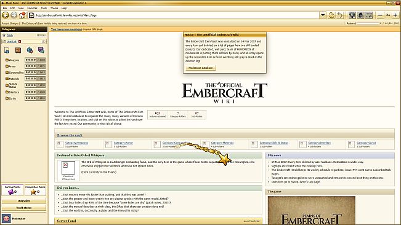
Task: Click the globe sidebar icon
Action: pyautogui.click(x=30, y=50)
